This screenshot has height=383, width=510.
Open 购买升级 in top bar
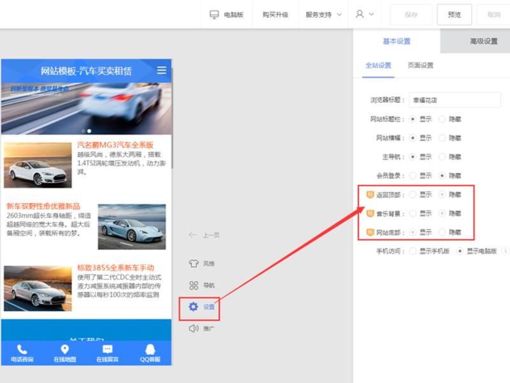click(x=275, y=15)
